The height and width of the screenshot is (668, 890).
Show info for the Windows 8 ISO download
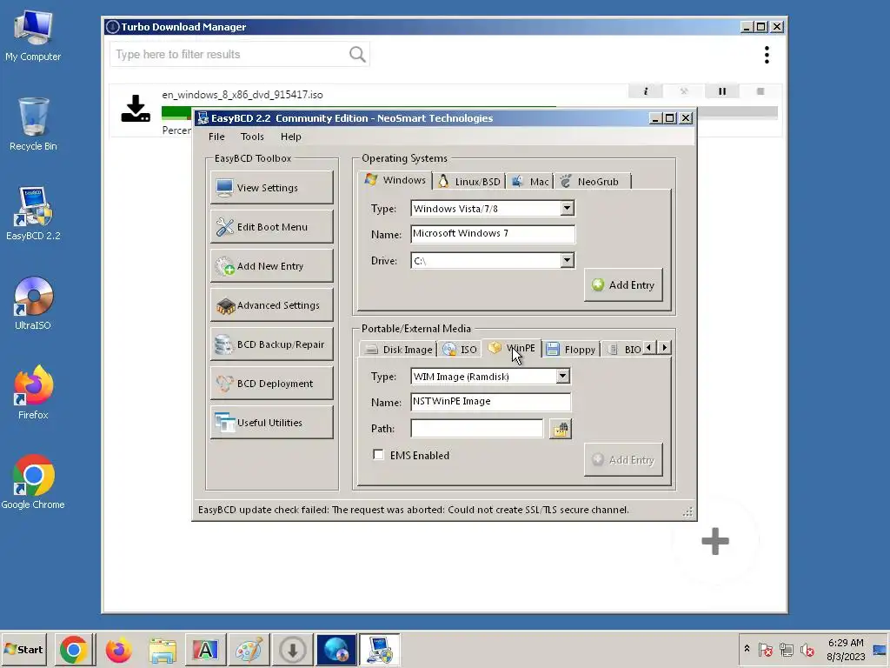pyautogui.click(x=646, y=91)
